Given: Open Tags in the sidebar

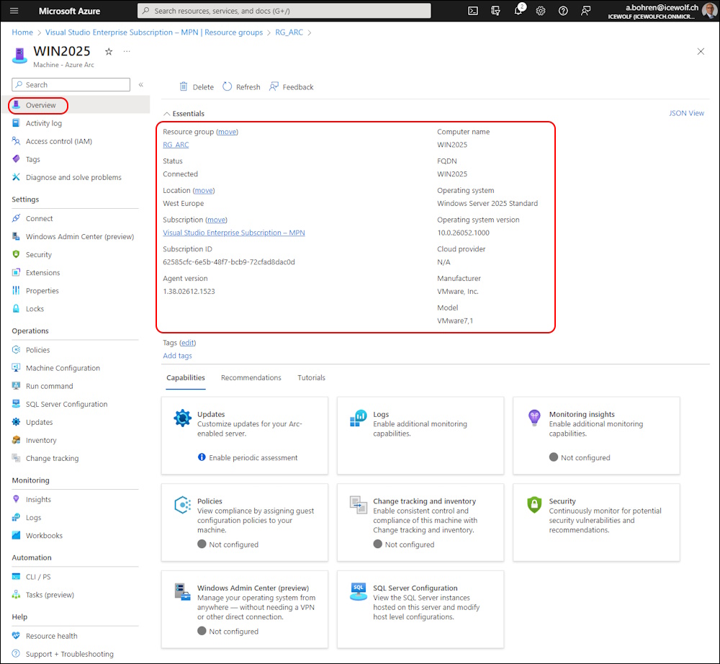Looking at the screenshot, I should point(32,159).
